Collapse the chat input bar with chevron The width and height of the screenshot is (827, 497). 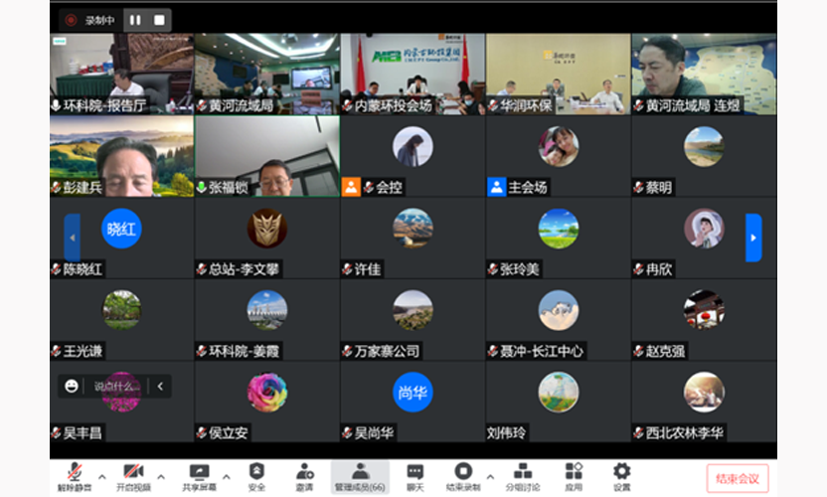[x=160, y=386]
